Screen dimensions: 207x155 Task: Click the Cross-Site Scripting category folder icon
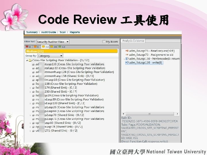click(30, 60)
